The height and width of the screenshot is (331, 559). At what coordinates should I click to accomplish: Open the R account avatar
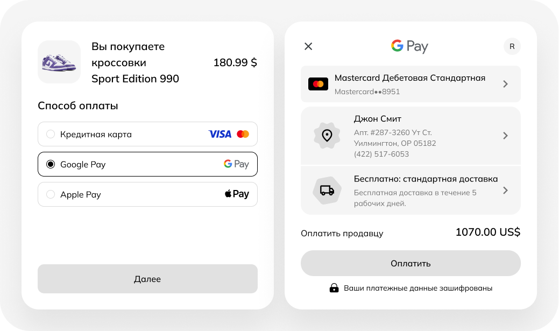[x=512, y=46]
